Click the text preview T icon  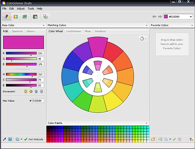pyautogui.click(x=191, y=139)
